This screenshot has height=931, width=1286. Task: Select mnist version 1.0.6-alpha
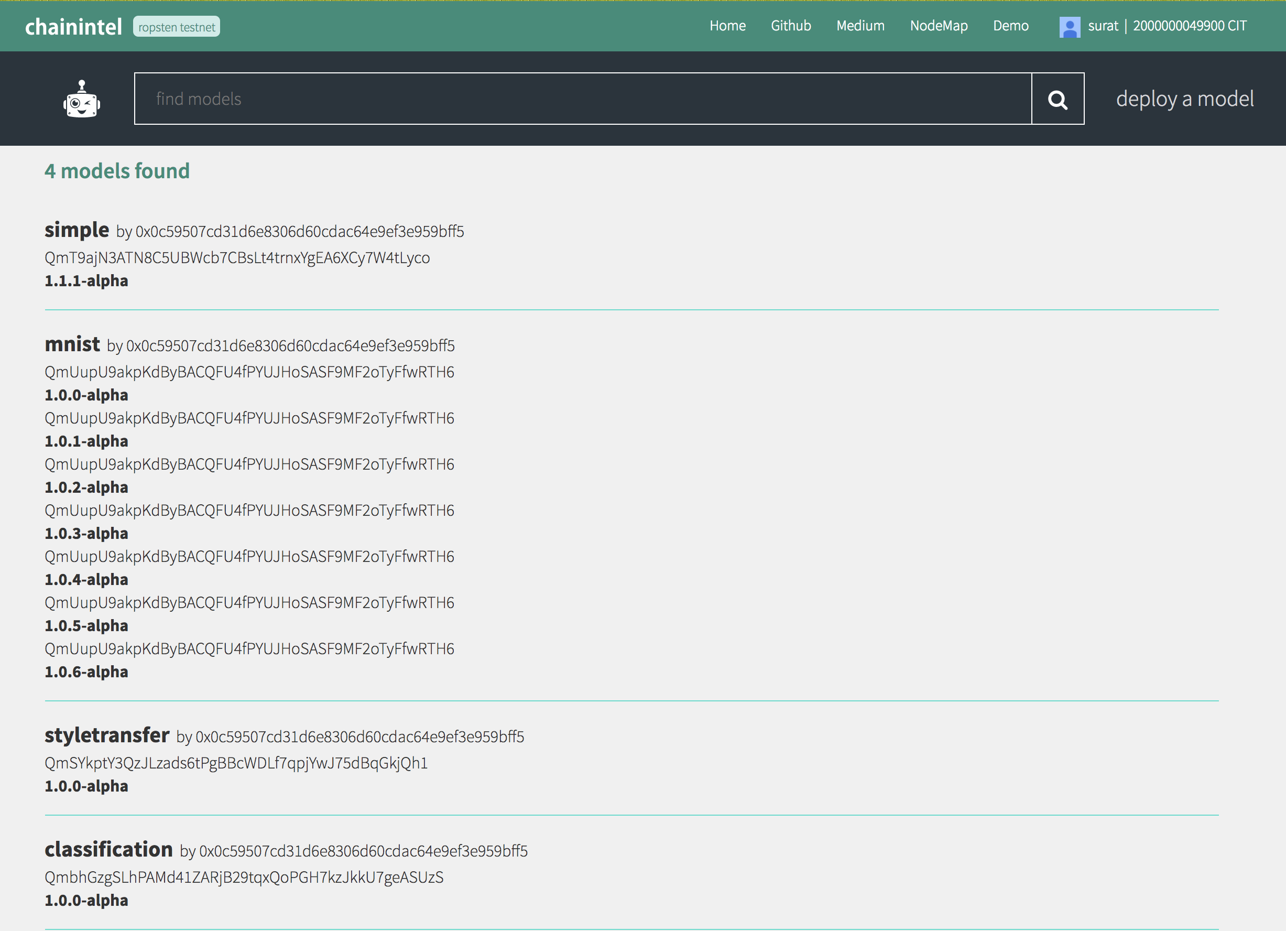tap(86, 672)
